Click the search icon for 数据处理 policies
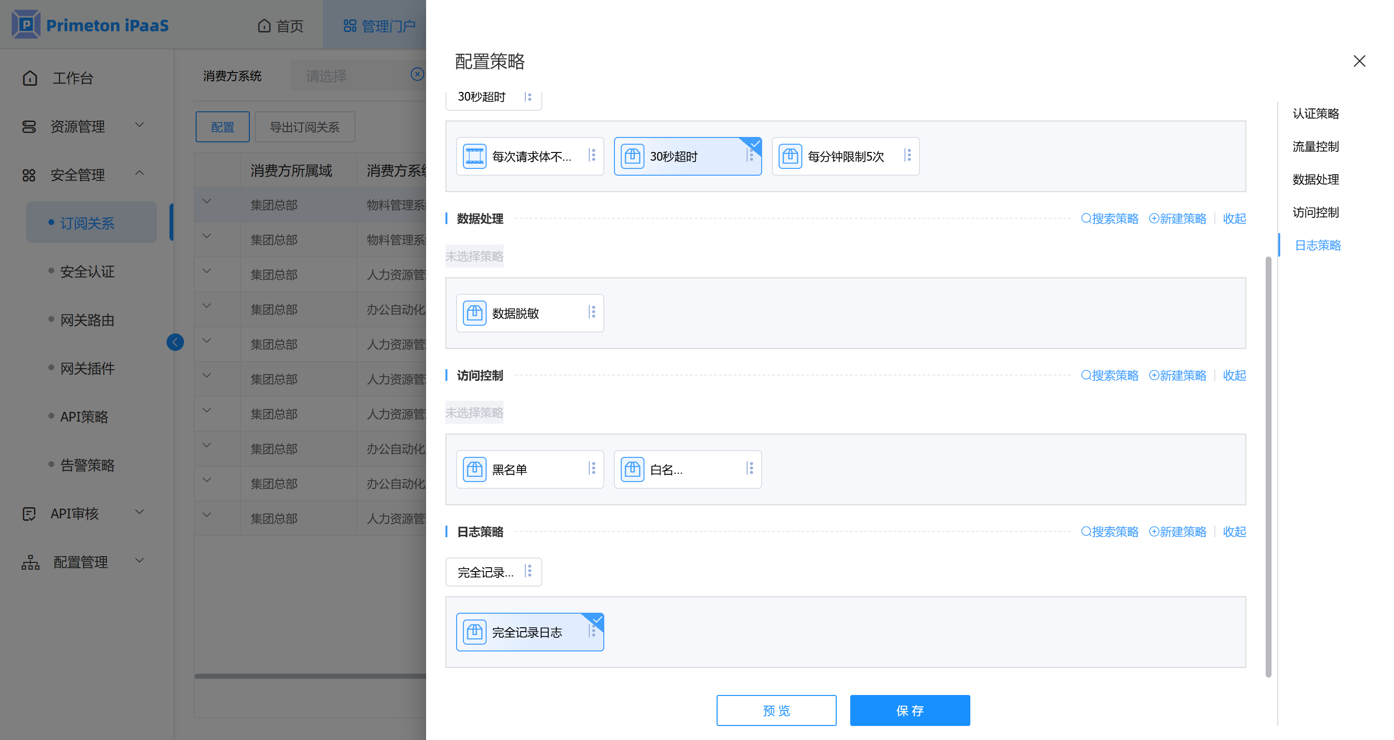Viewport: 1394px width, 740px height. point(1086,219)
